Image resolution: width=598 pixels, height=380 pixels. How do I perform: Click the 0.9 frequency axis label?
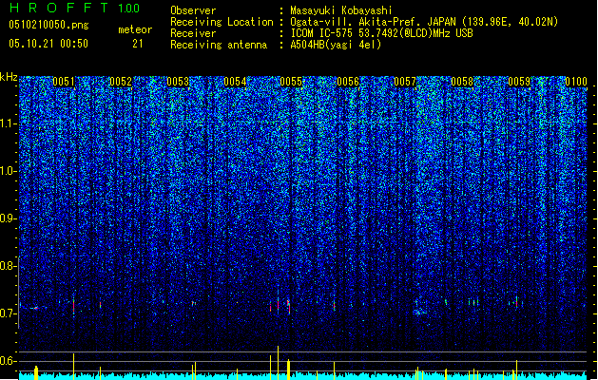click(9, 218)
